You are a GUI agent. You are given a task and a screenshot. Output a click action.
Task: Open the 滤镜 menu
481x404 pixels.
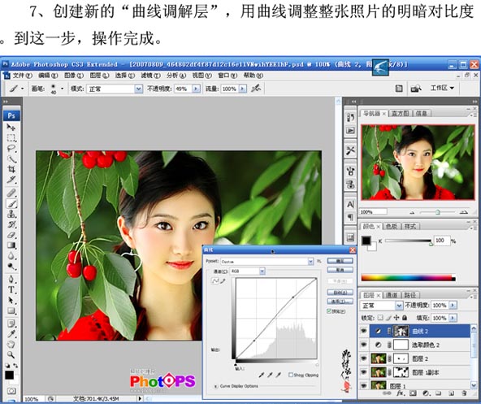pos(150,76)
